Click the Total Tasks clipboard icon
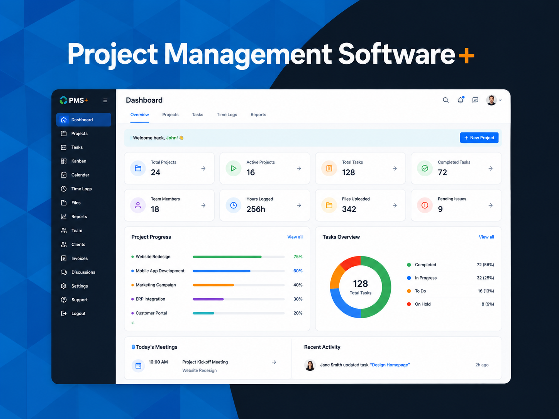Viewport: 559px width, 419px height. [x=329, y=168]
